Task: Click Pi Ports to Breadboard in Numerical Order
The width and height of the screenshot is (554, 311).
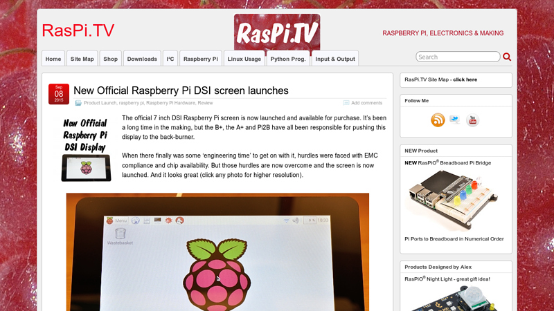Action: click(454, 238)
